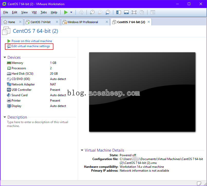Click the Send Ctrl+Alt+Del toolbar icon
The height and width of the screenshot is (186, 207).
point(81,12)
